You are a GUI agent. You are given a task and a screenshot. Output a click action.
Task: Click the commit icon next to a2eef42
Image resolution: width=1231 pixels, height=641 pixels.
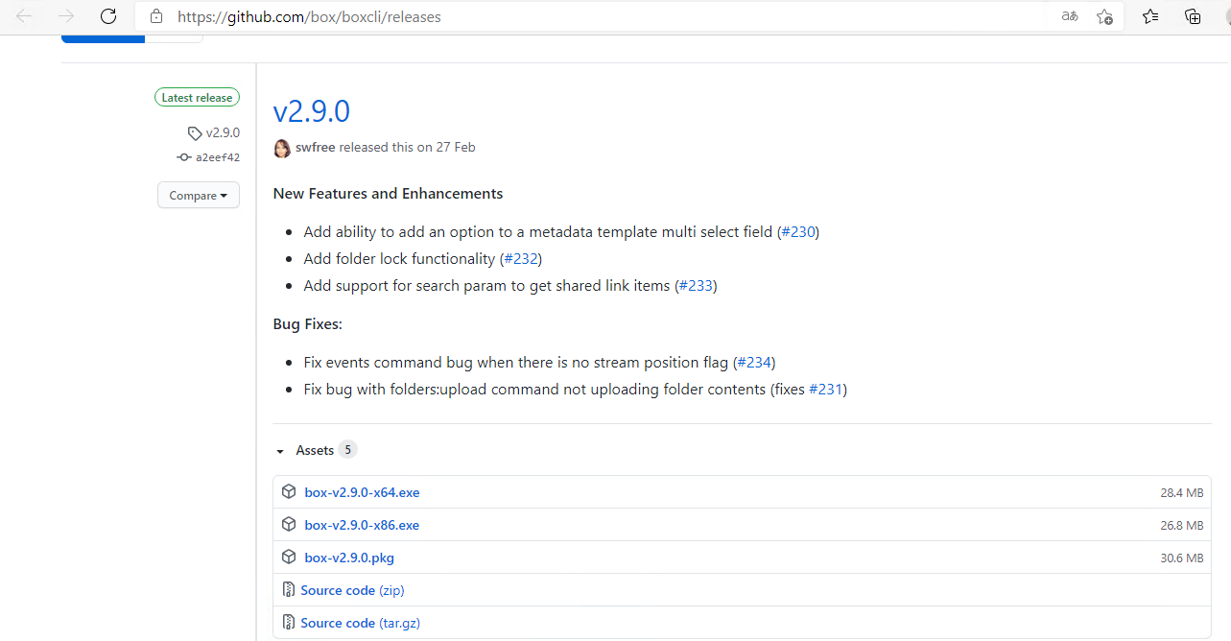(182, 156)
